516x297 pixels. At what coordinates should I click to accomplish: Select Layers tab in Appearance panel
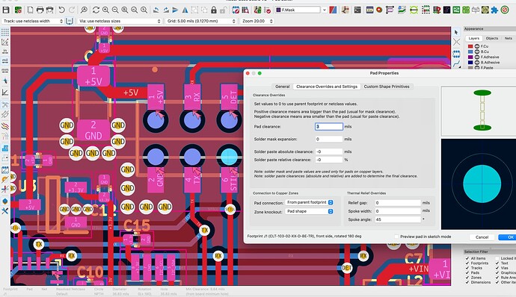(x=474, y=39)
